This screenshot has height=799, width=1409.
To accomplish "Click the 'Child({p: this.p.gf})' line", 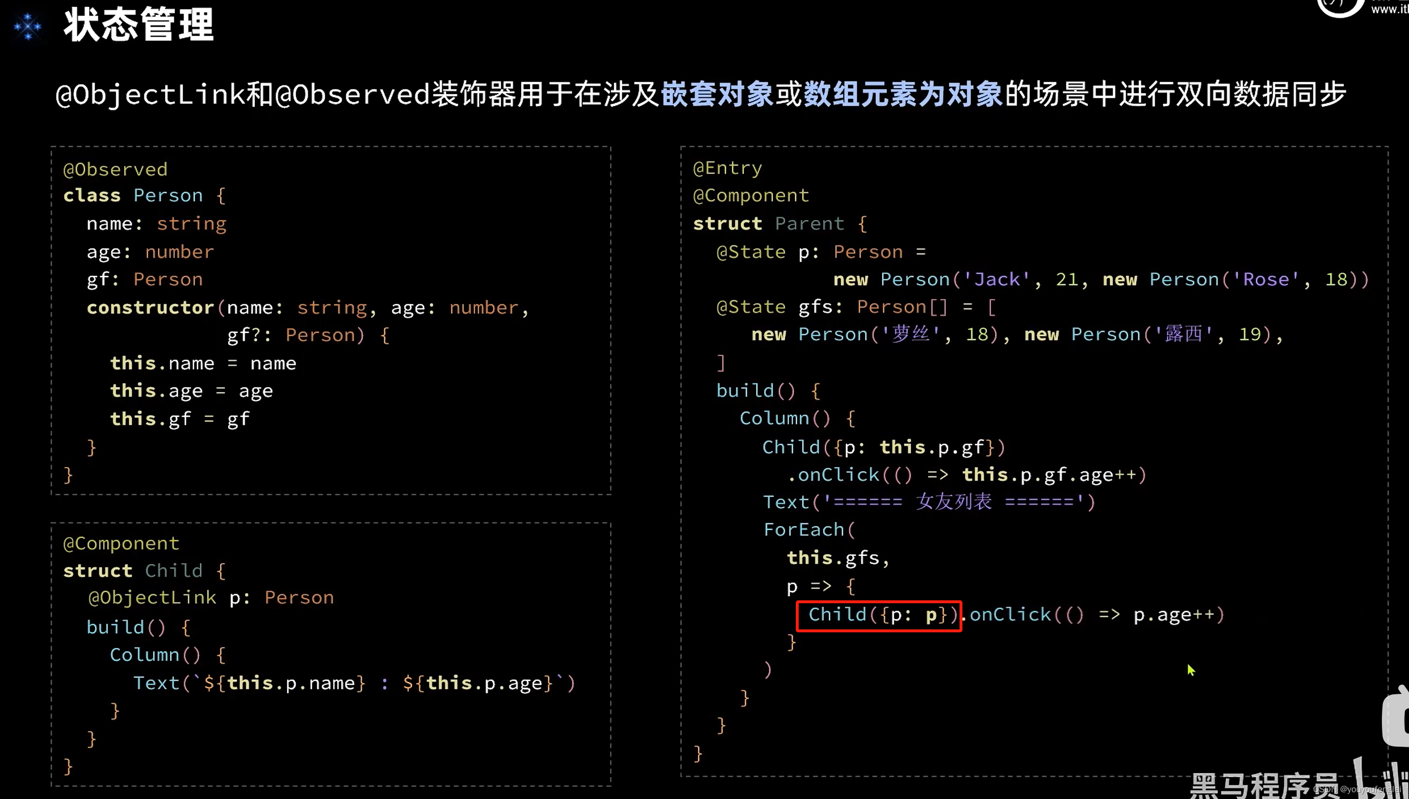I will 884,448.
